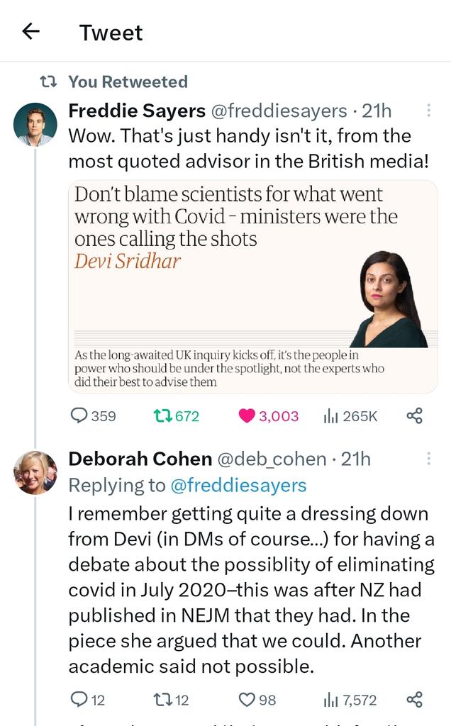Tap the Freddie Sayers display name
The image size is (451, 726).
[137, 111]
